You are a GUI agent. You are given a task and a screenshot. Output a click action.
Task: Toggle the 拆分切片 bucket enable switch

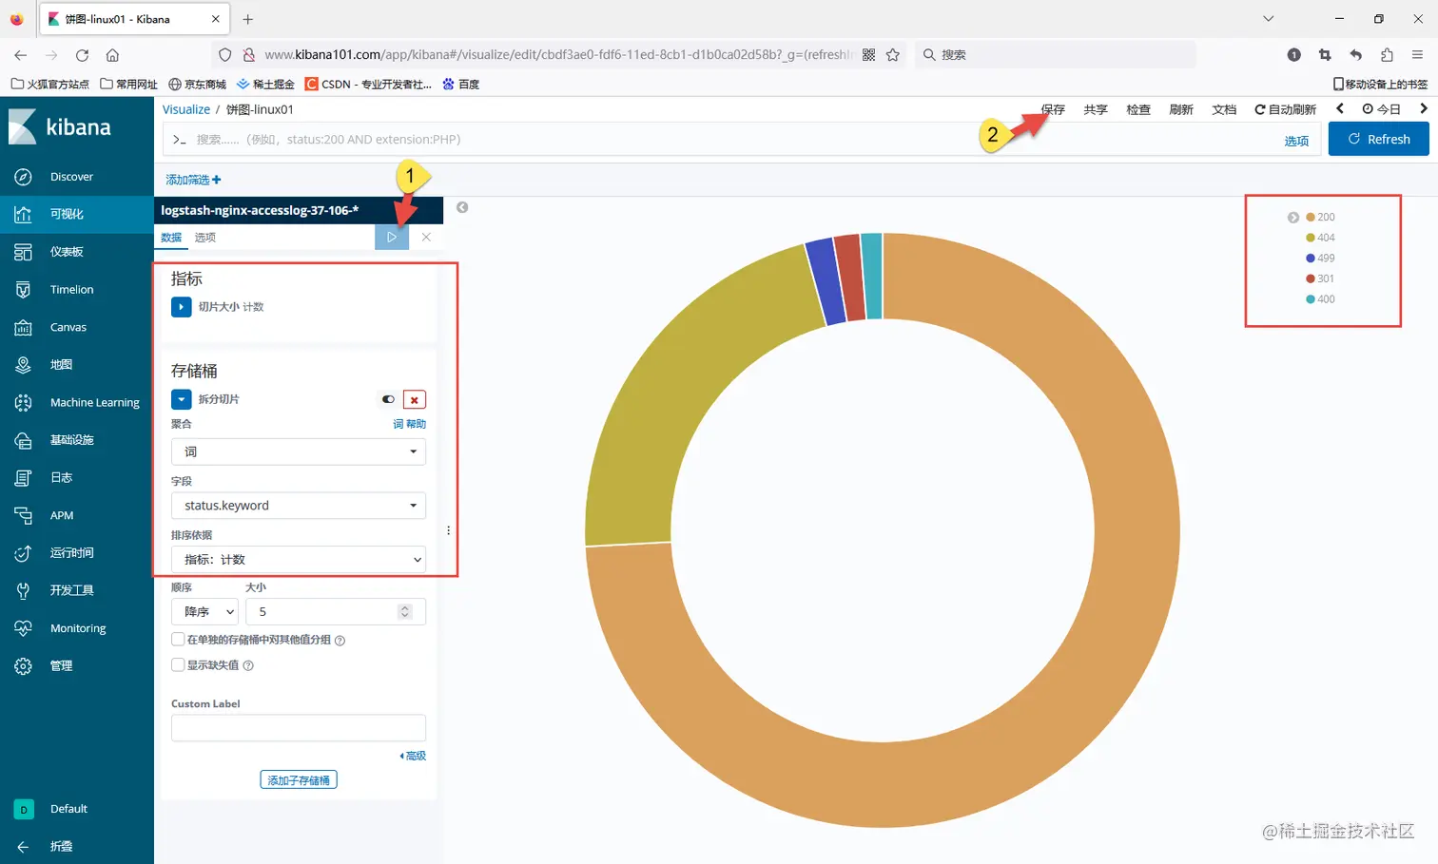click(388, 399)
